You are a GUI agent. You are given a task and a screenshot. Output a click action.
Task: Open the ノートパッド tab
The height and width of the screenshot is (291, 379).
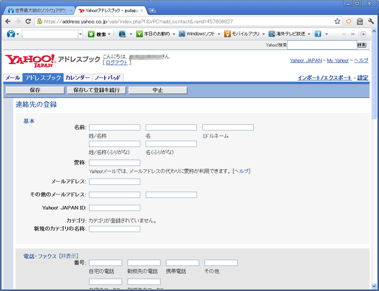pos(108,77)
